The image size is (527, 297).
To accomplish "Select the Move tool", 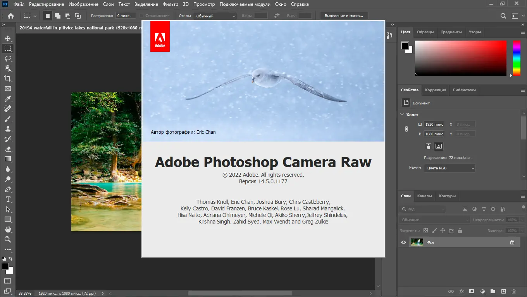I will point(7,38).
